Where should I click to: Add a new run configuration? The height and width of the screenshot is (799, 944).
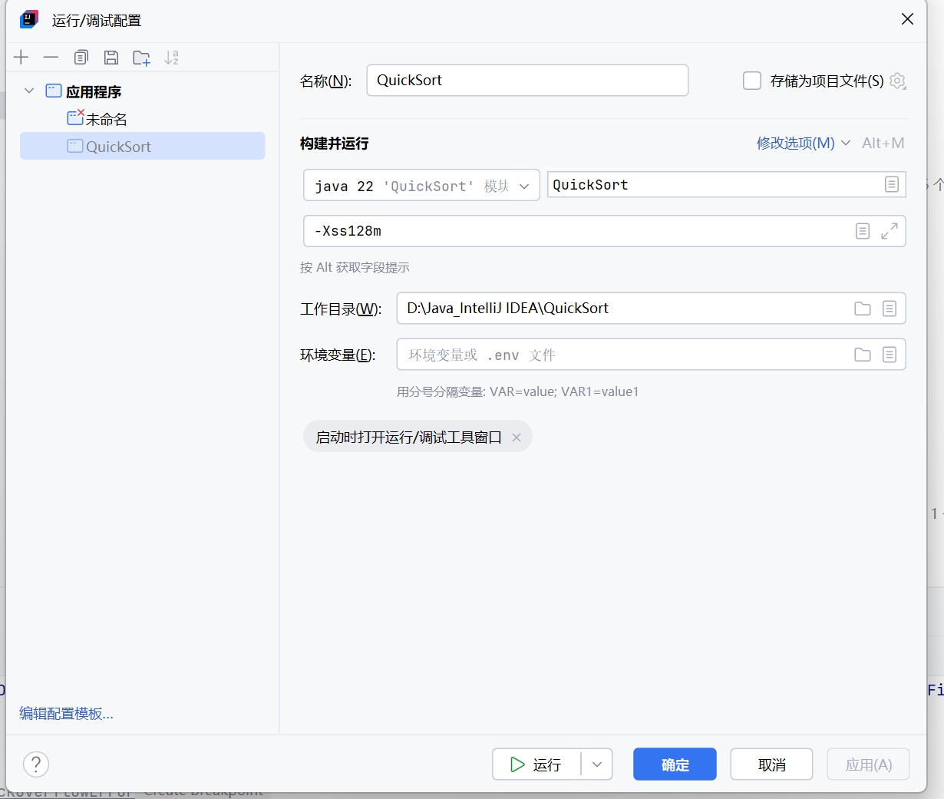click(21, 58)
